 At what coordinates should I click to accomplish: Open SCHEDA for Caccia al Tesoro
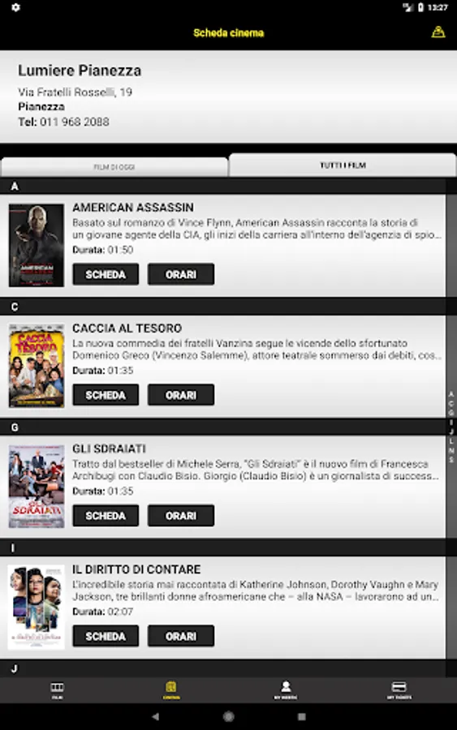106,395
